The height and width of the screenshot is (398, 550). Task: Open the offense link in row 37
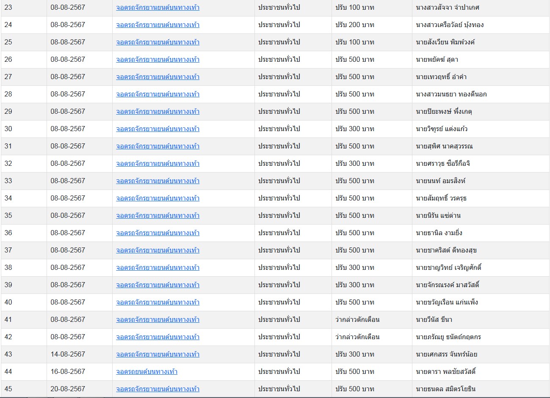(158, 250)
